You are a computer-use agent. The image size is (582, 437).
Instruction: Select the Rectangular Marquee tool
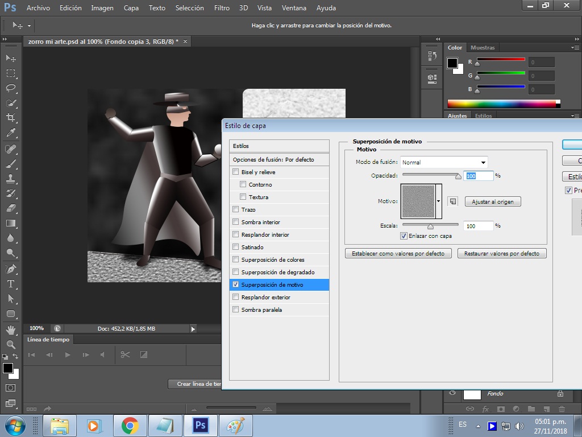(11, 73)
